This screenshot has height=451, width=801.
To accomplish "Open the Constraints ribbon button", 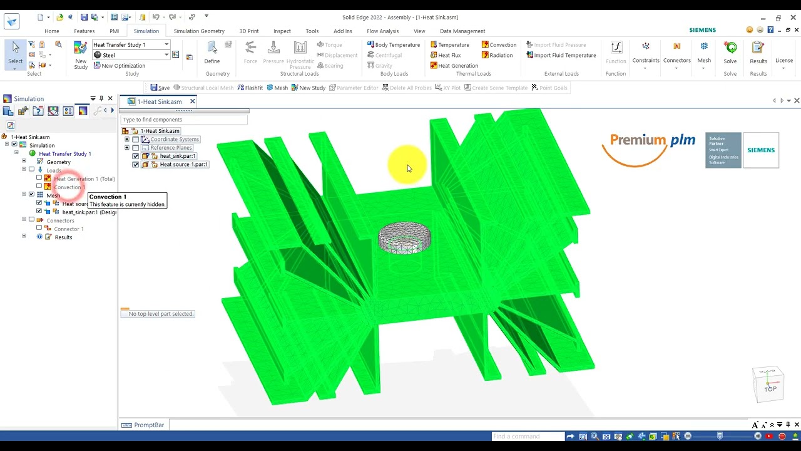I will pos(646,55).
